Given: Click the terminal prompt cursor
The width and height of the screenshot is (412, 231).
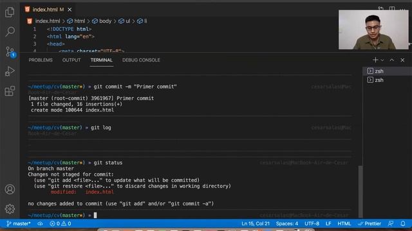Looking at the screenshot, I should [x=95, y=216].
